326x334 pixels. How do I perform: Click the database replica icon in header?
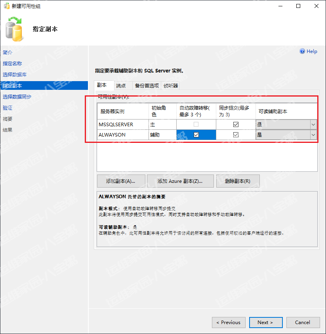[x=14, y=29]
